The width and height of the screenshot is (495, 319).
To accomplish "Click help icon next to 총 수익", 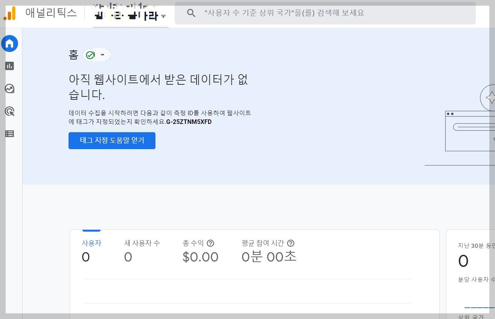I will point(211,243).
